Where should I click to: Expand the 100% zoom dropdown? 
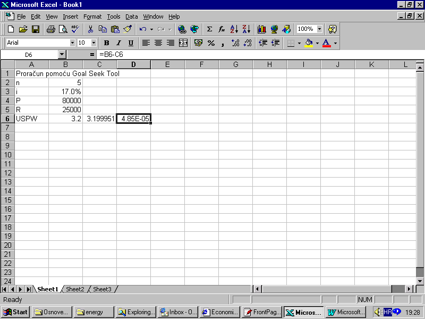[x=319, y=29]
